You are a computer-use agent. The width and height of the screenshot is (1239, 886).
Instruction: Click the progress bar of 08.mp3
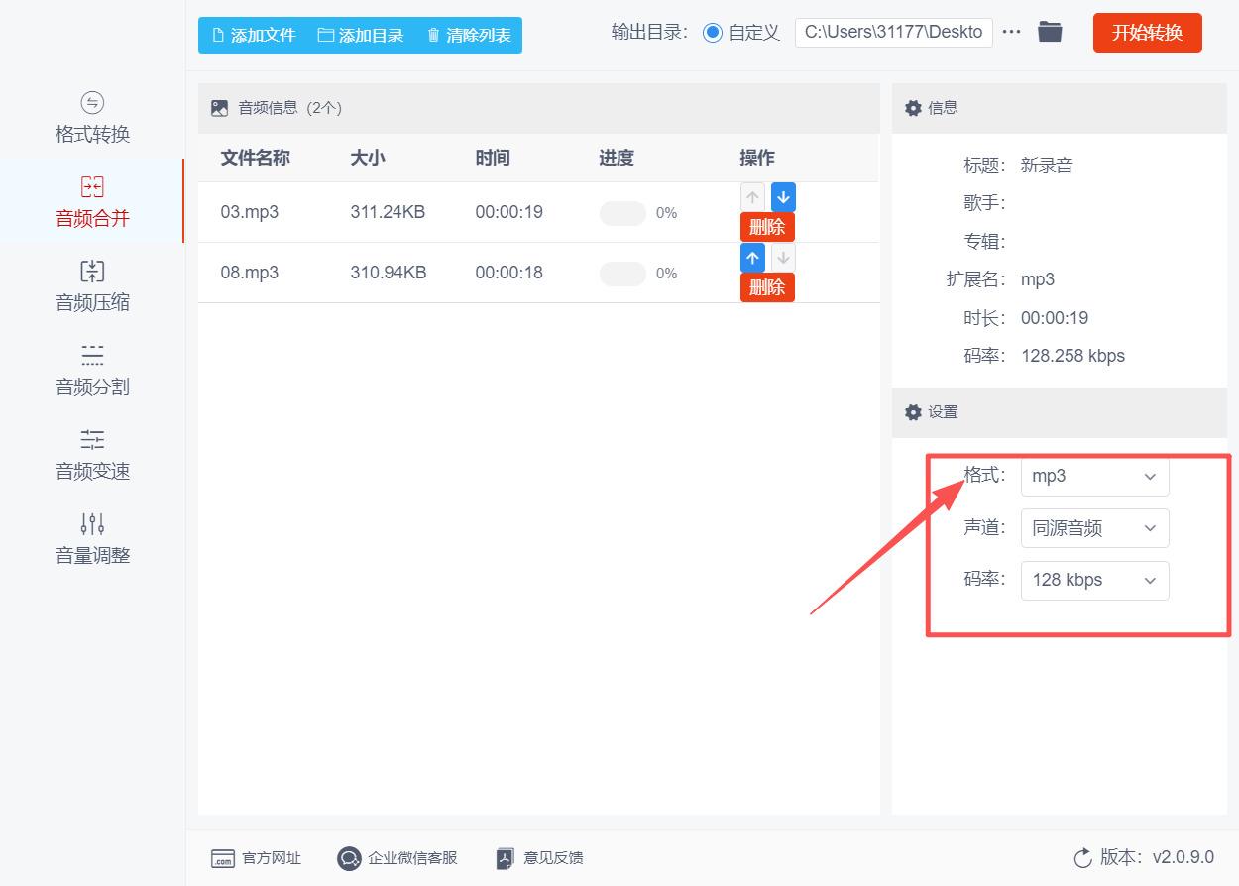coord(622,274)
